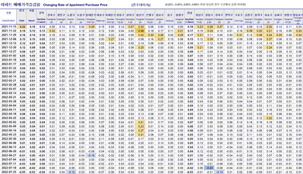Screen dimensions: 303x174
Task: Click the '2022-05-02' date row label
Action: click(9, 122)
